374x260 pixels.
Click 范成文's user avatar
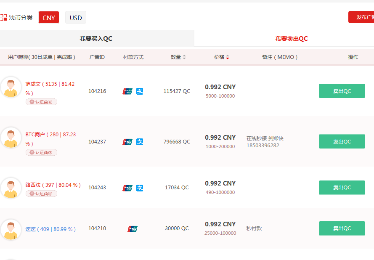[x=11, y=87]
